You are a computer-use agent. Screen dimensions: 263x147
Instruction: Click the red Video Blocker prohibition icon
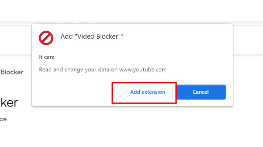click(46, 38)
